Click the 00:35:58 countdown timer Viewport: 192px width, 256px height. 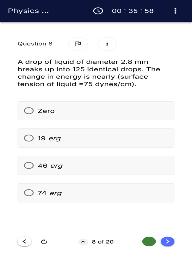tap(133, 11)
